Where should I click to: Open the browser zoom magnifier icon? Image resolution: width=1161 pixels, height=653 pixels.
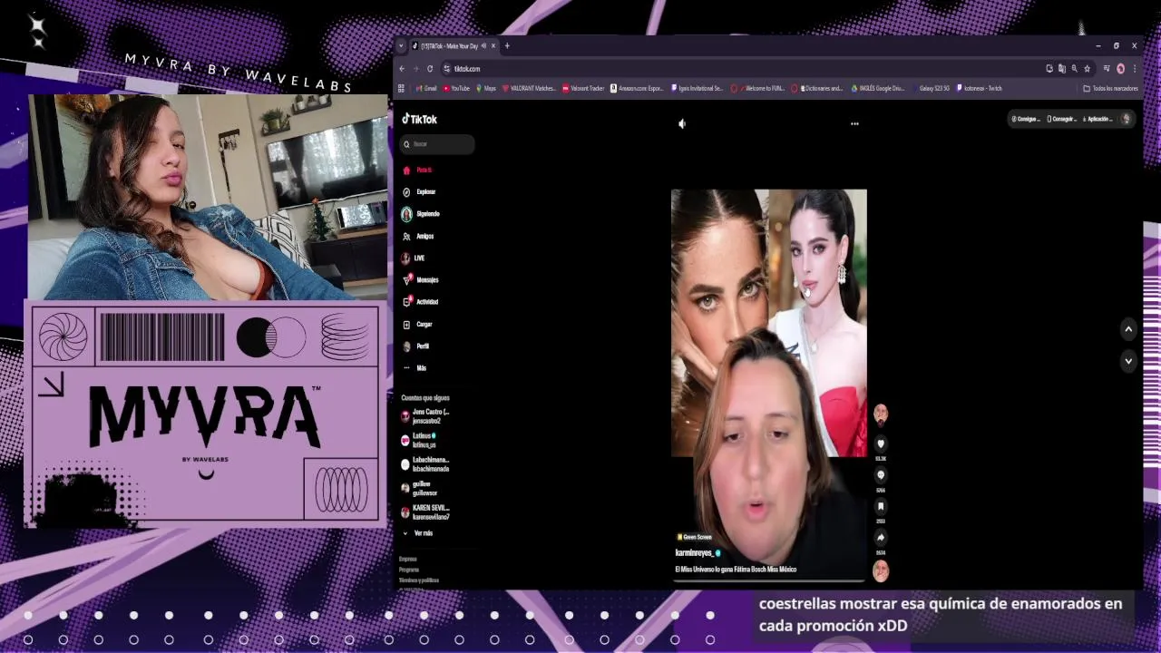tap(1074, 69)
